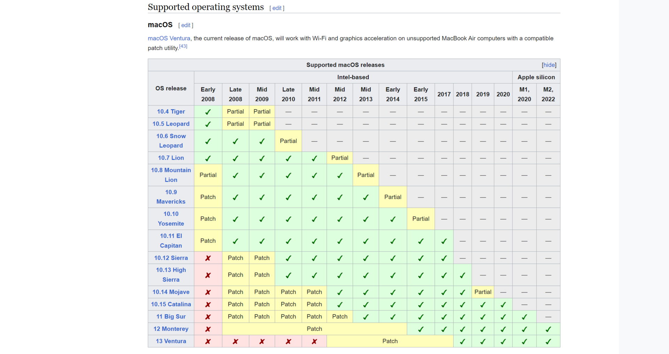Click the OS release header cell
Image resolution: width=669 pixels, height=354 pixels.
pos(171,88)
